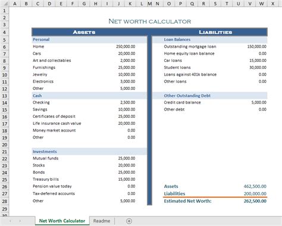Select Estimated Net Worth value 262,500.00
This screenshot has height=226, width=282.
[x=255, y=201]
